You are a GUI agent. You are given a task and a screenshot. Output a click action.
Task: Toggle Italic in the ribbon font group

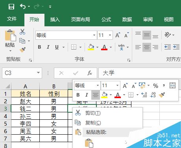(48, 47)
